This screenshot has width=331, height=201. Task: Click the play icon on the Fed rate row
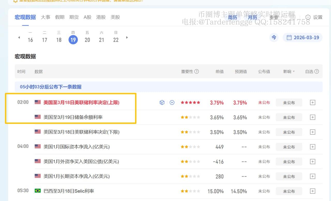[172, 102]
